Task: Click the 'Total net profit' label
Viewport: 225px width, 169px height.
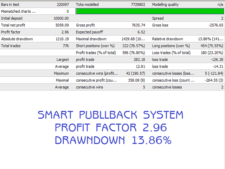Action: click(13, 25)
